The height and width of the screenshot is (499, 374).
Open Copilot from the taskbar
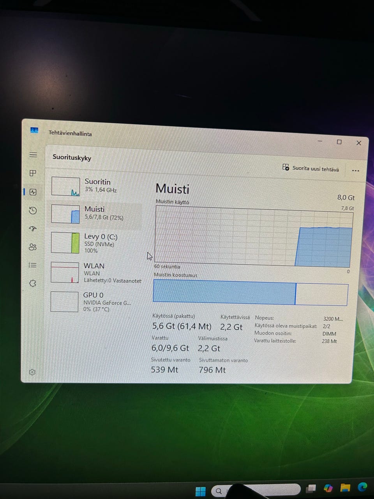(328, 488)
